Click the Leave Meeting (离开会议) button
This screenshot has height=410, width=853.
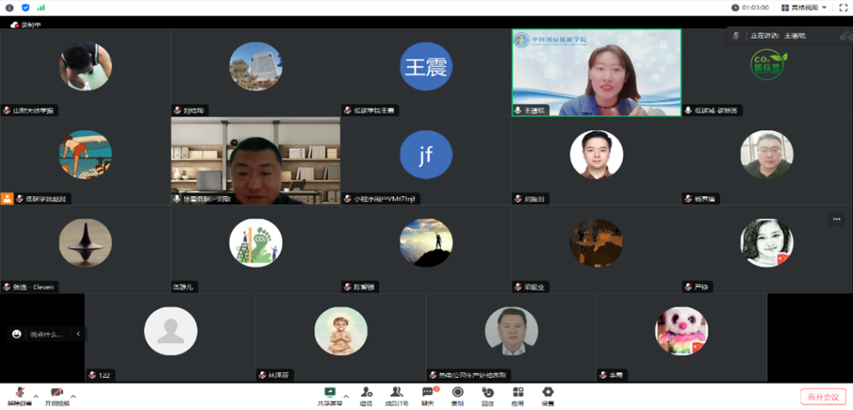pyautogui.click(x=821, y=397)
